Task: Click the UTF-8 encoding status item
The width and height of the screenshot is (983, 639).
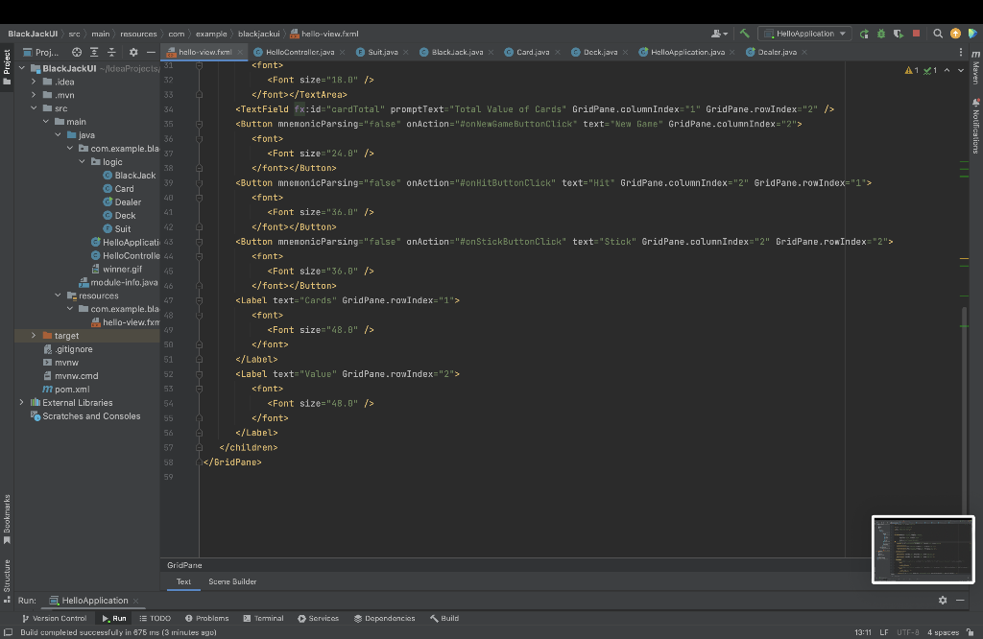Action: (x=908, y=632)
